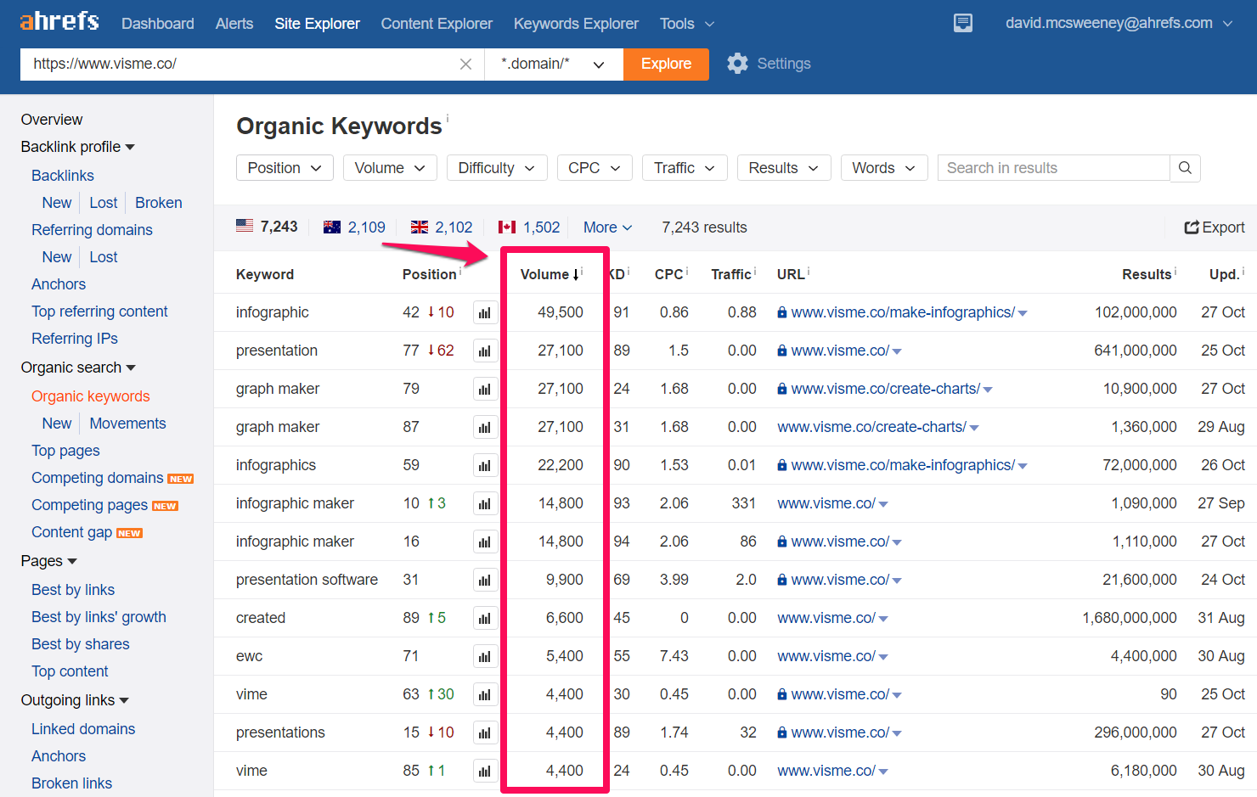Open Content Explorer tab

pyautogui.click(x=437, y=24)
